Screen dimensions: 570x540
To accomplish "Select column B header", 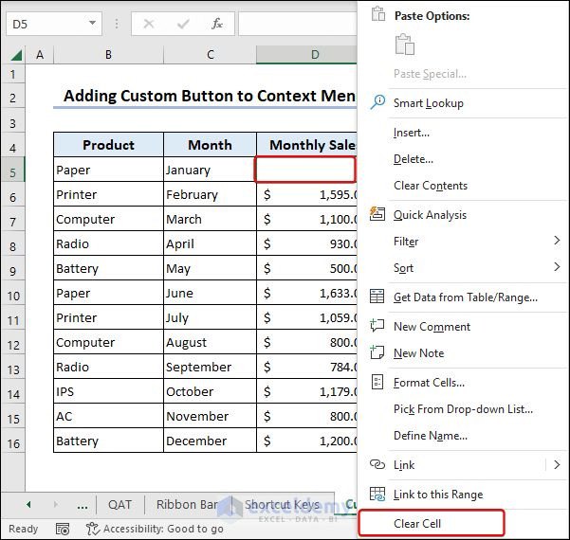I will tap(108, 55).
